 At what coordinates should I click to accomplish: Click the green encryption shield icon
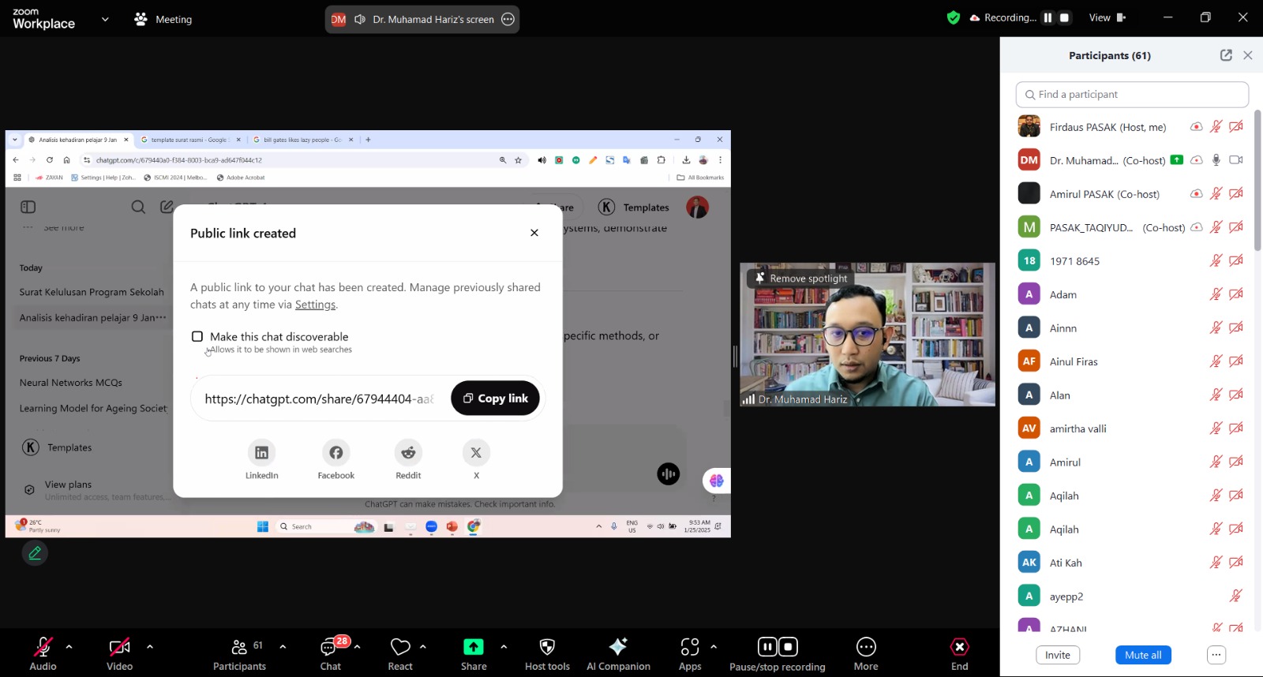(x=954, y=17)
